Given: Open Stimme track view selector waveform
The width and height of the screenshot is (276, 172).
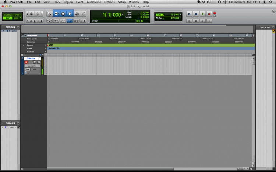Looking at the screenshot, I should (32, 66).
